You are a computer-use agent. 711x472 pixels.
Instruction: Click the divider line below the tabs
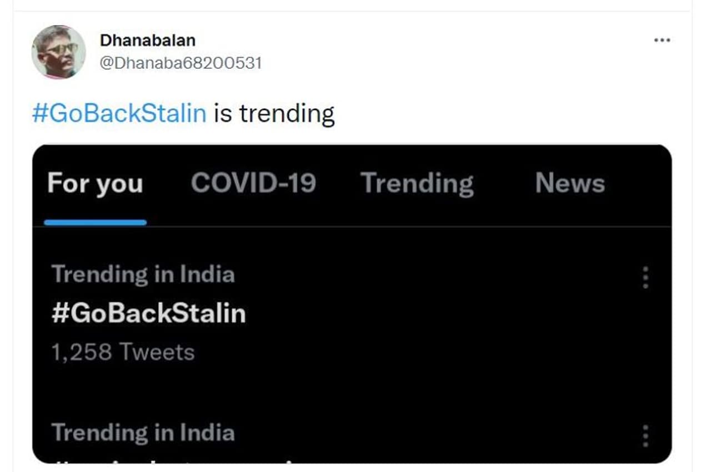click(x=389, y=226)
